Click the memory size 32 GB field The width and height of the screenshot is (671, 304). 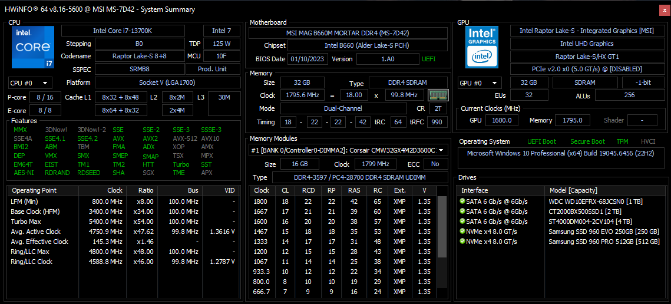point(302,82)
